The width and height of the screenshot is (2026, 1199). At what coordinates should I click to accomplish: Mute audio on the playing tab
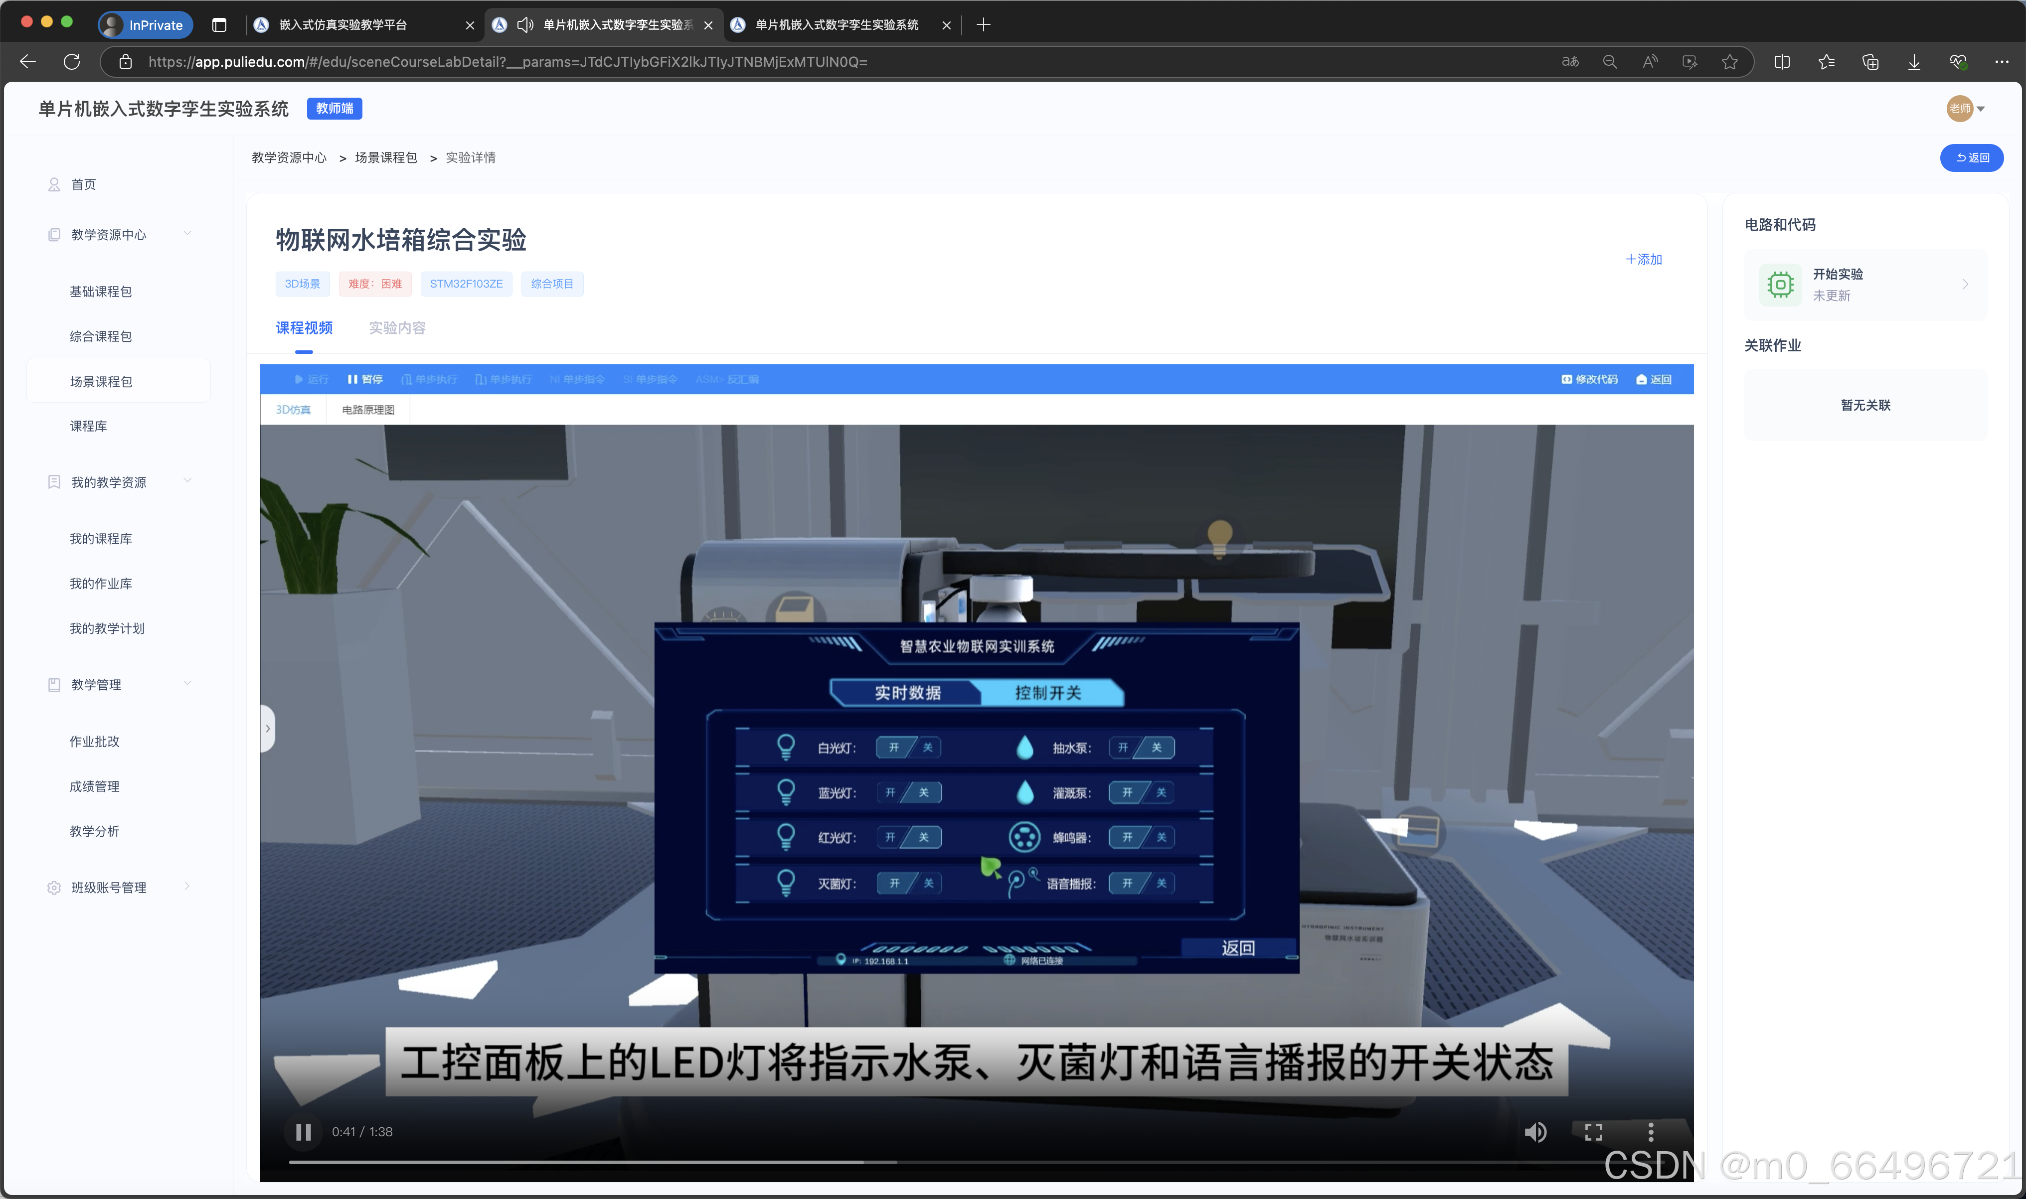pos(525,25)
